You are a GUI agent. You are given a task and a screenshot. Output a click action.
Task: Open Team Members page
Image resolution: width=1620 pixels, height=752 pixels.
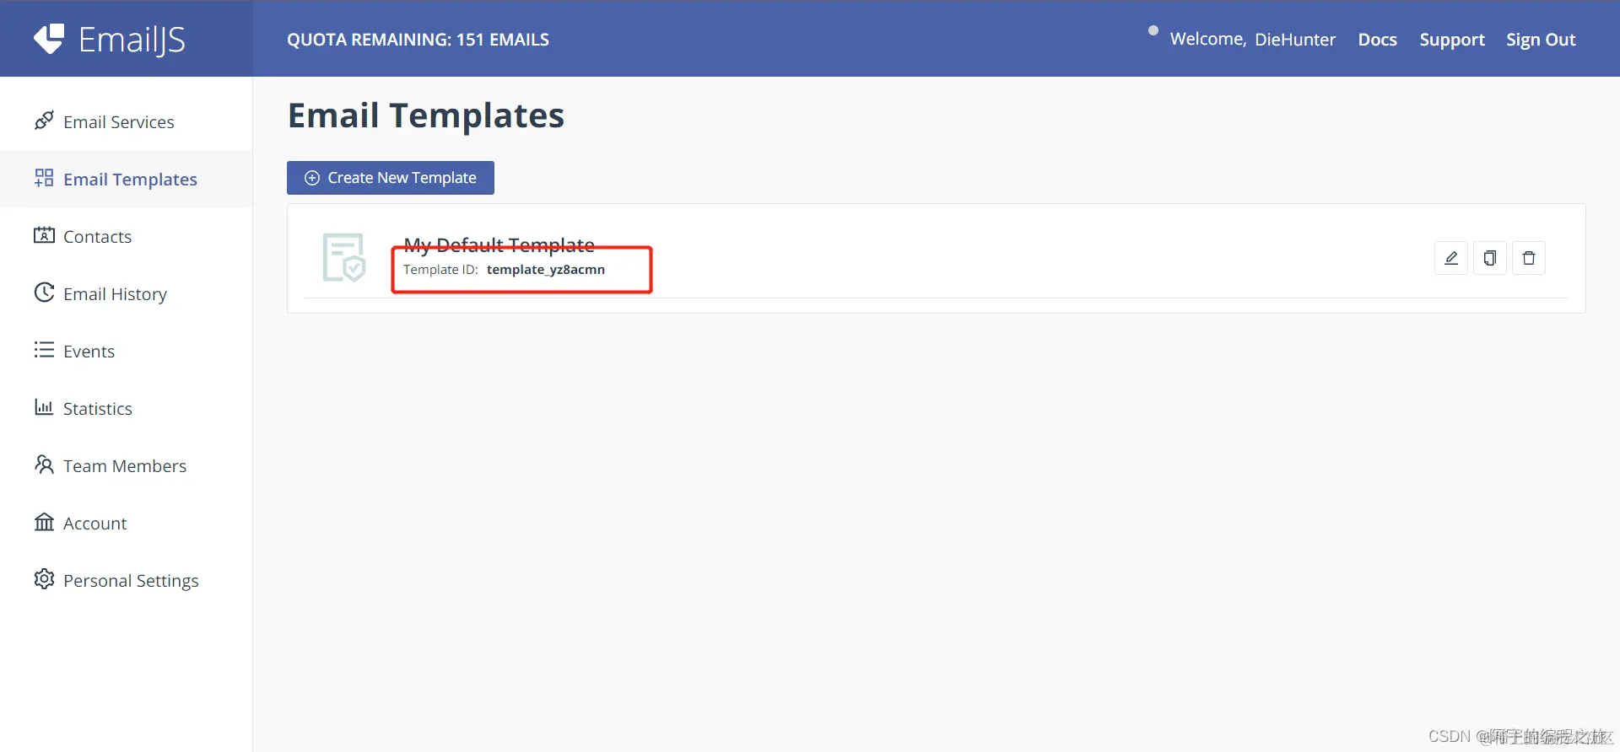126,466
